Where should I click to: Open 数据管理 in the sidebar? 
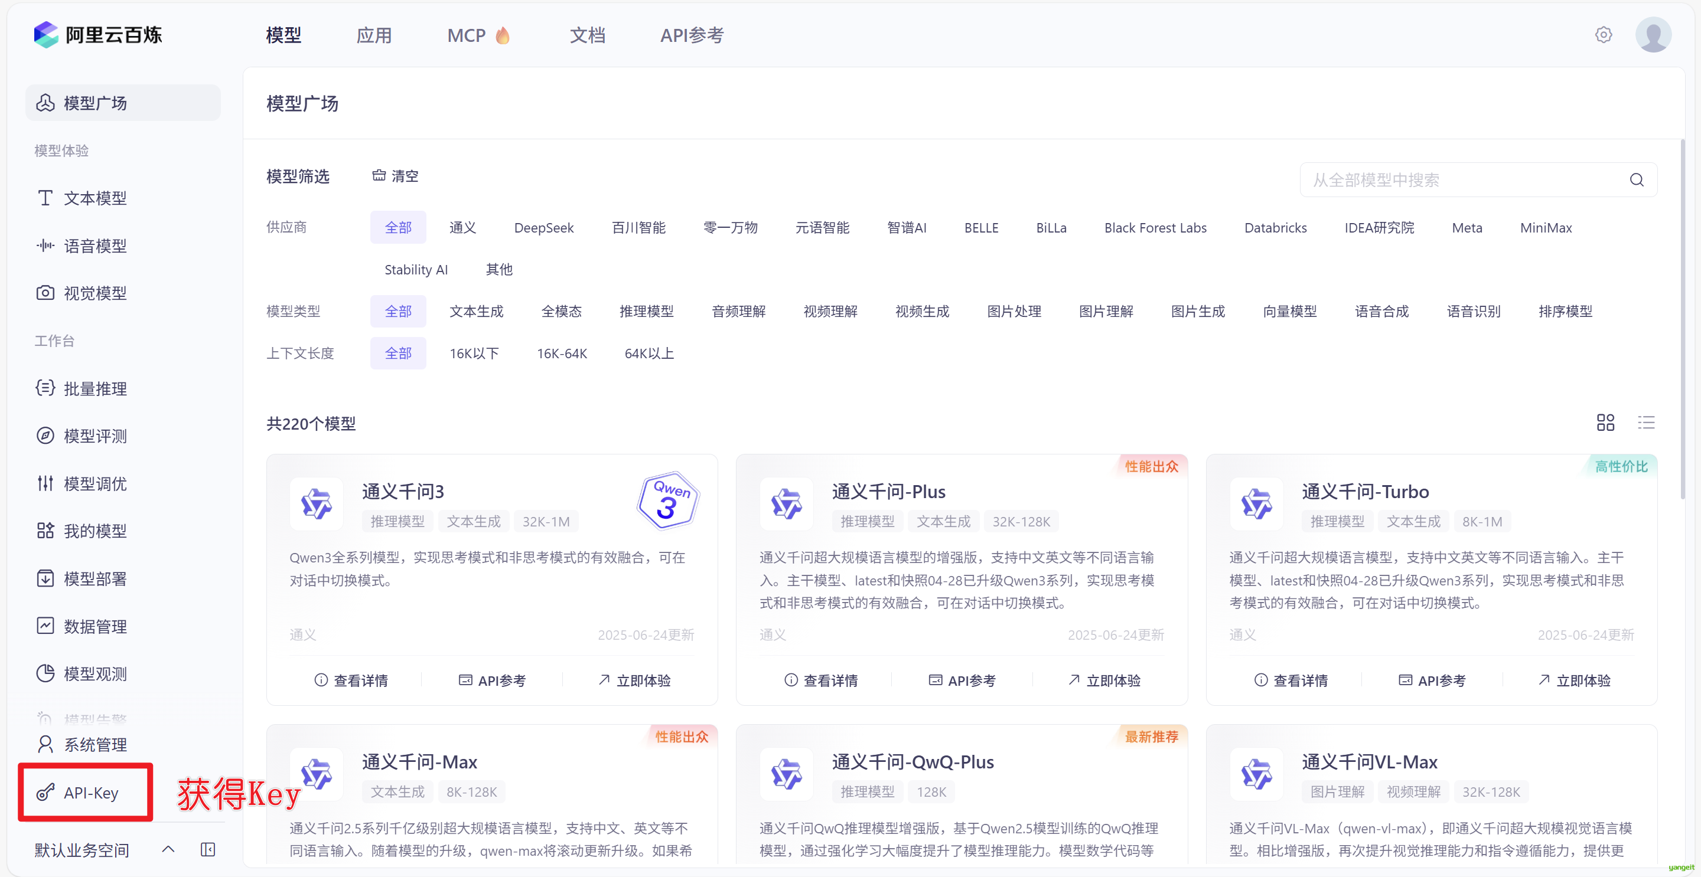(123, 626)
